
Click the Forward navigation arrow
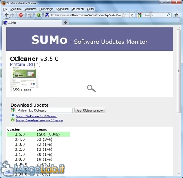pyautogui.click(x=13, y=15)
